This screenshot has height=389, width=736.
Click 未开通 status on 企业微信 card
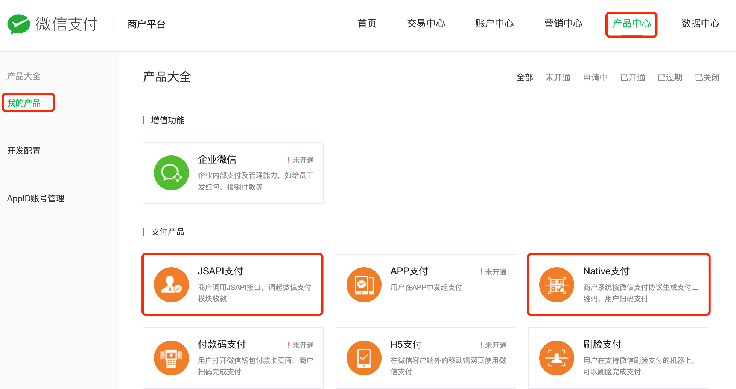pos(301,160)
